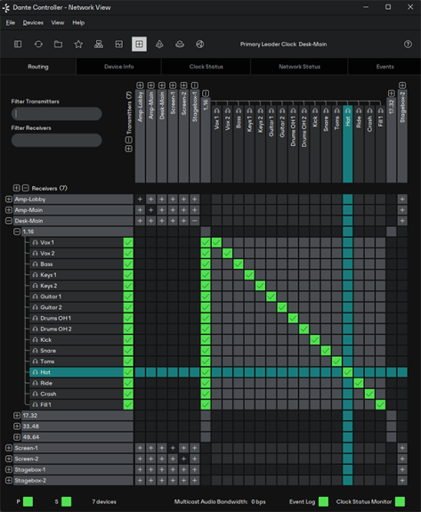421x512 pixels.
Task: Click the green P status swatch
Action: pos(28,501)
